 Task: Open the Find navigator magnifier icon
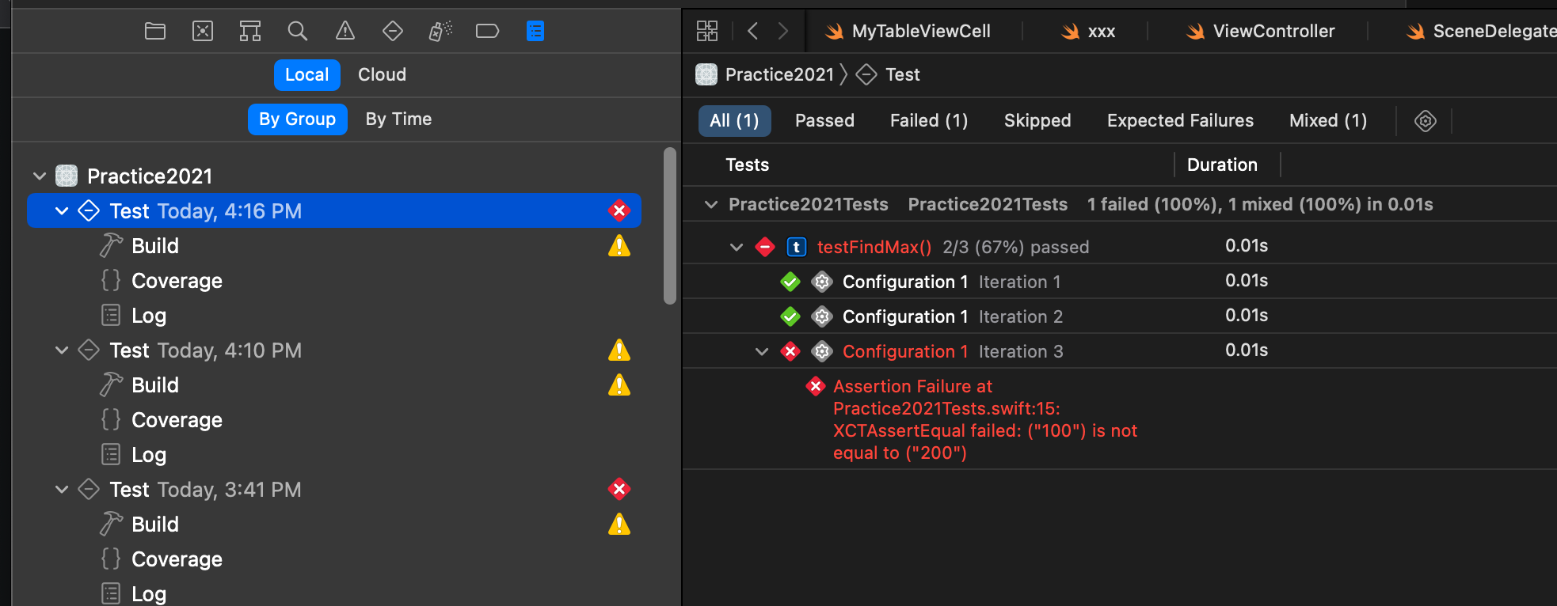pyautogui.click(x=298, y=32)
